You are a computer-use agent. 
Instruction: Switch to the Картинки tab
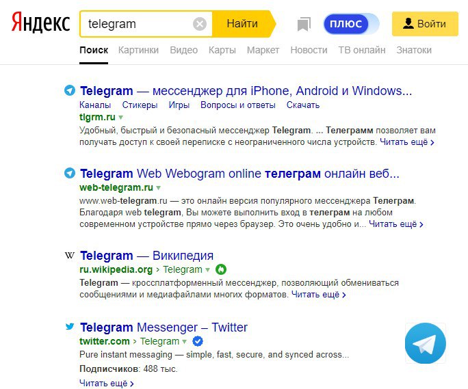tap(138, 50)
